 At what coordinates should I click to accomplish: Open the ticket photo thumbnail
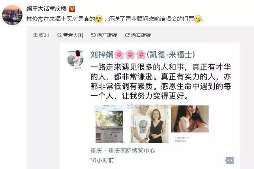(x=109, y=124)
